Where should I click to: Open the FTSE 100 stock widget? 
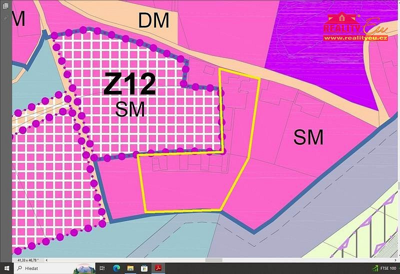384,268
